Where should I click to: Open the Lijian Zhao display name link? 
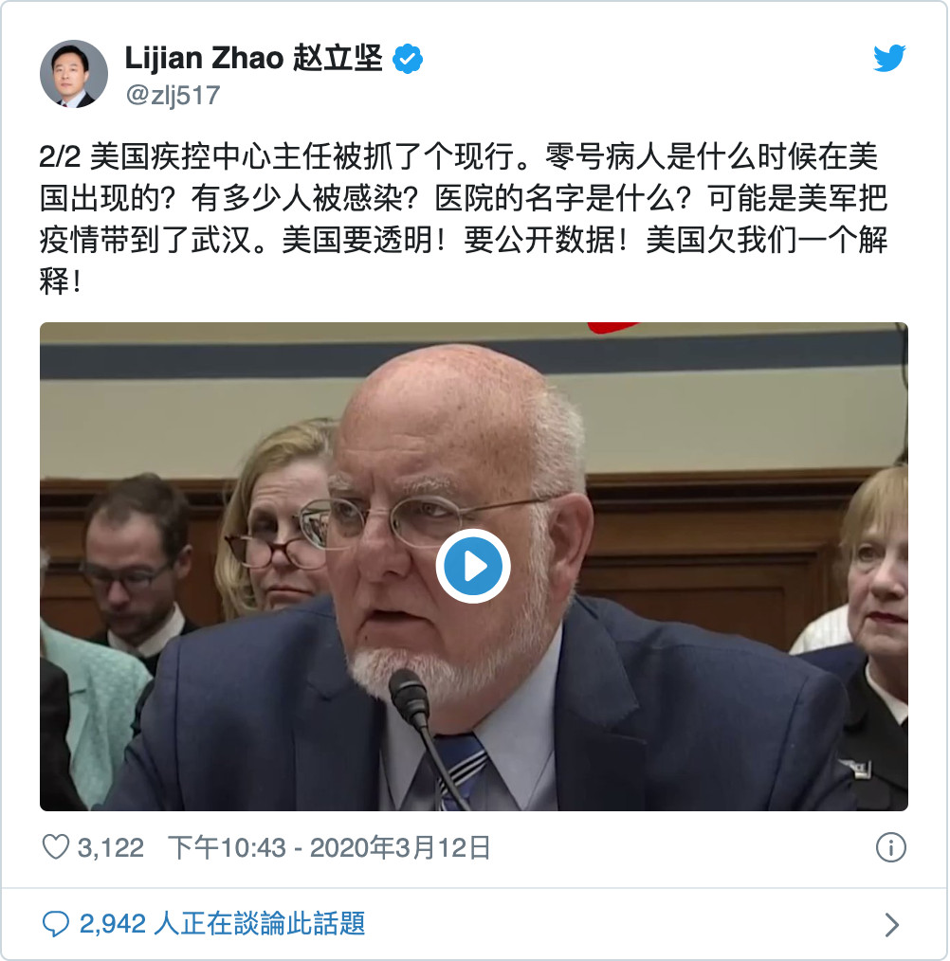[204, 58]
